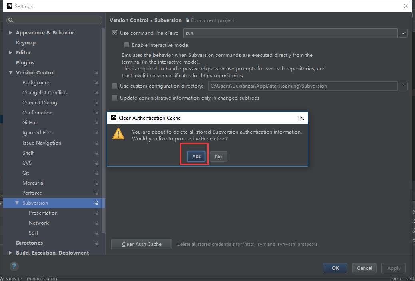Close the Clear Authentication Cache dialog
Image resolution: width=415 pixels, height=281 pixels.
click(302, 118)
